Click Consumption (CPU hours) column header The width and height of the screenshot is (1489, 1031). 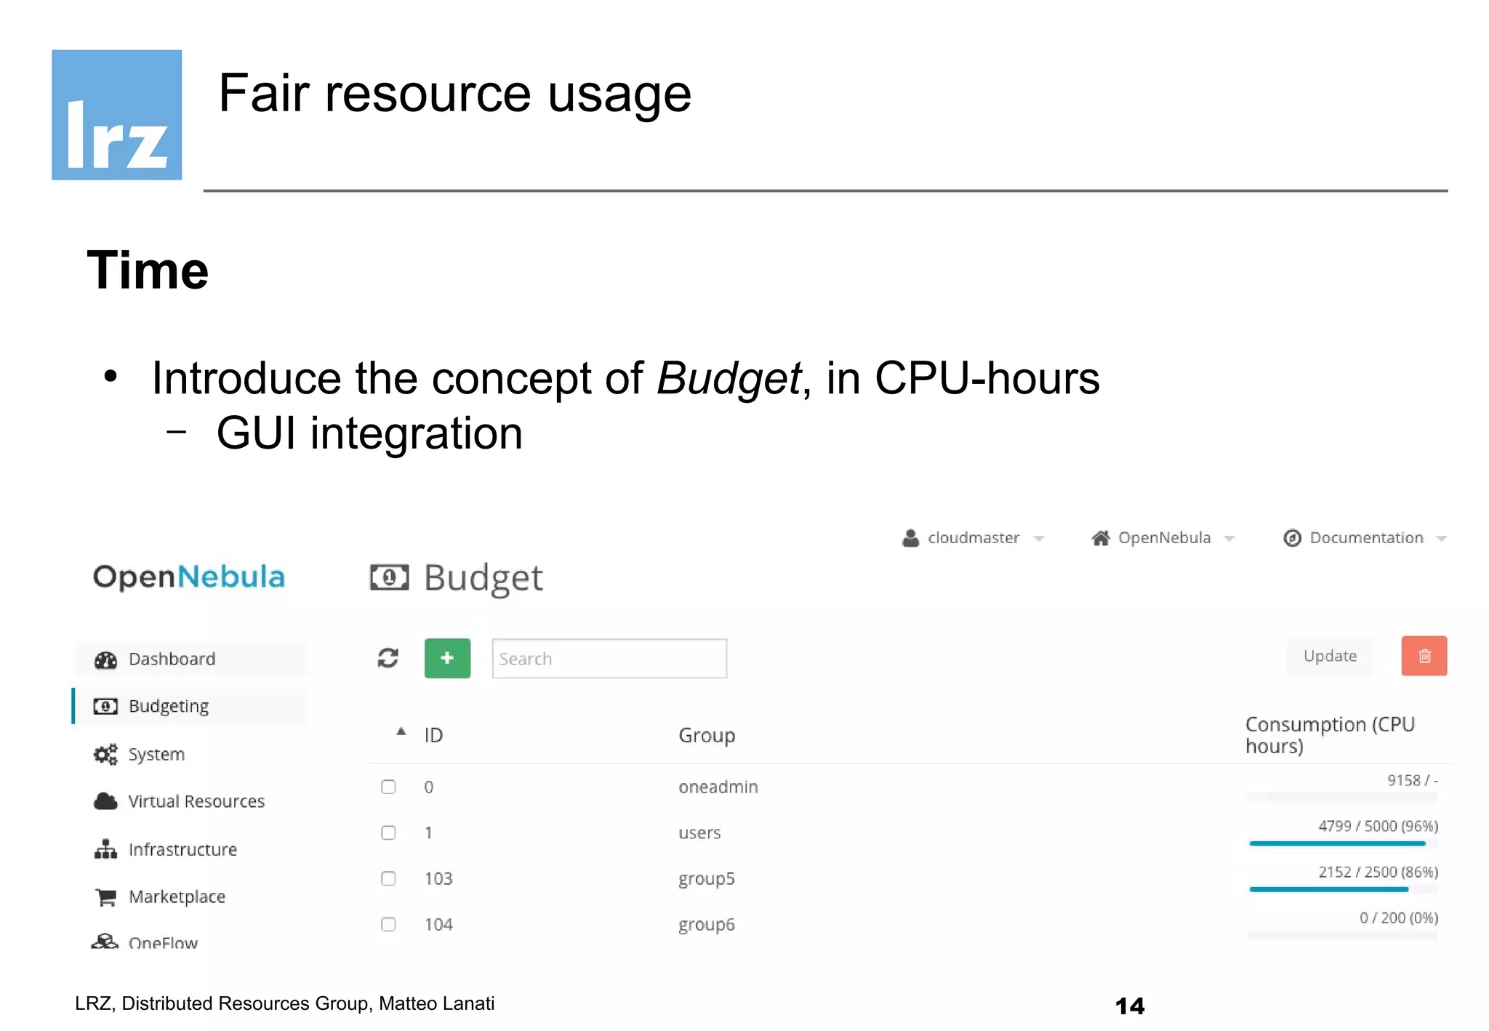point(1330,735)
